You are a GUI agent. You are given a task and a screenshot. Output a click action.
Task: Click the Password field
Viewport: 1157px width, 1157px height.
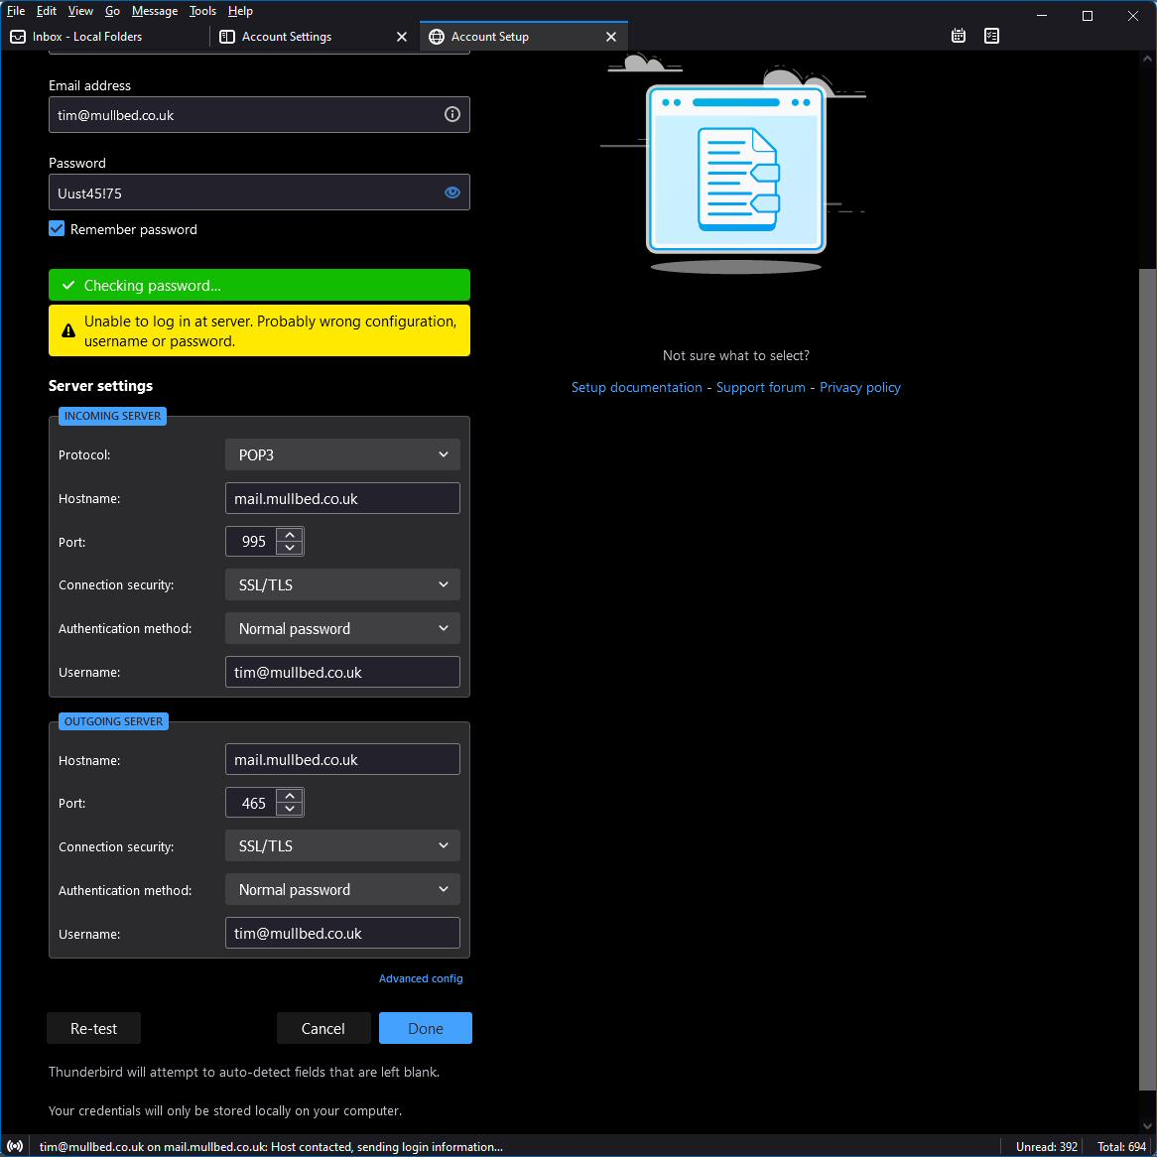pyautogui.click(x=259, y=193)
